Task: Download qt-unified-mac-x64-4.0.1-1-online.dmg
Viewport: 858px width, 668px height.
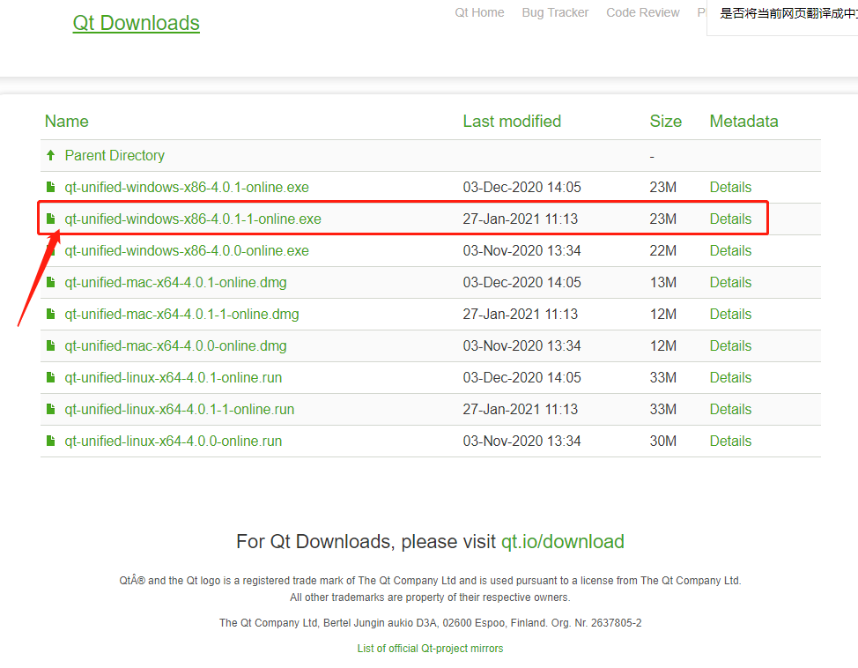Action: click(x=181, y=315)
